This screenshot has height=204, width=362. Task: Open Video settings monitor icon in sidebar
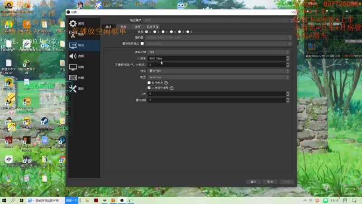click(73, 67)
